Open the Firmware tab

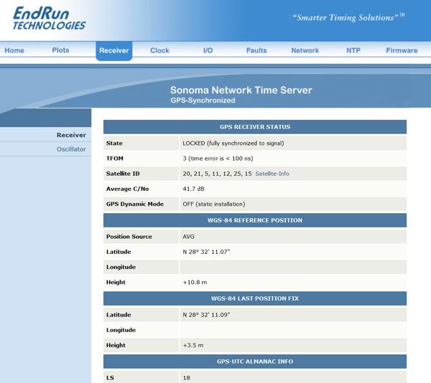(402, 50)
